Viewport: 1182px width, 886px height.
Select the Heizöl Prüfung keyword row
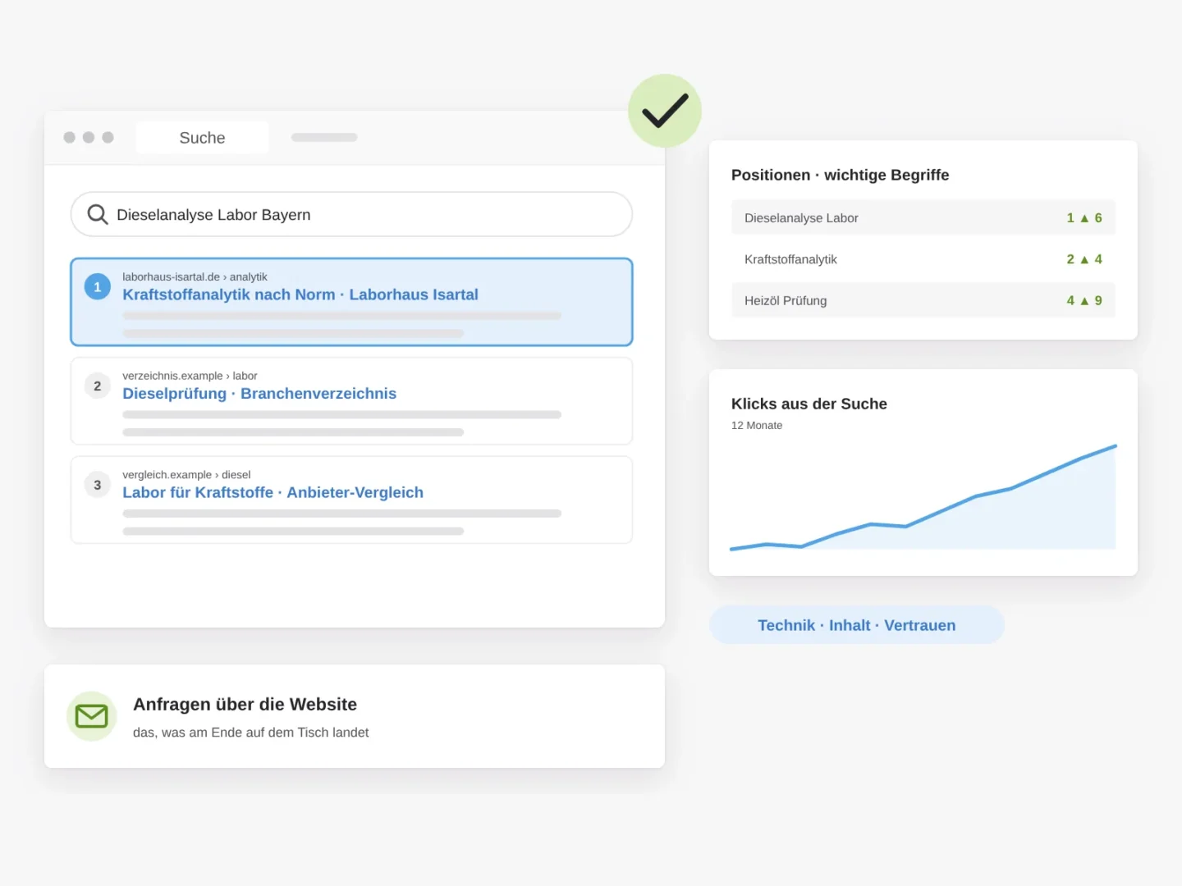coord(923,300)
